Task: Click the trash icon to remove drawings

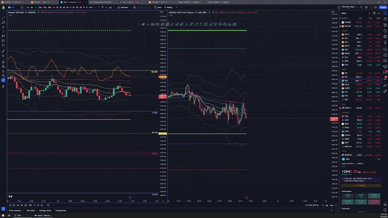Action: tap(3, 86)
